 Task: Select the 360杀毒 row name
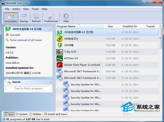point(69,45)
